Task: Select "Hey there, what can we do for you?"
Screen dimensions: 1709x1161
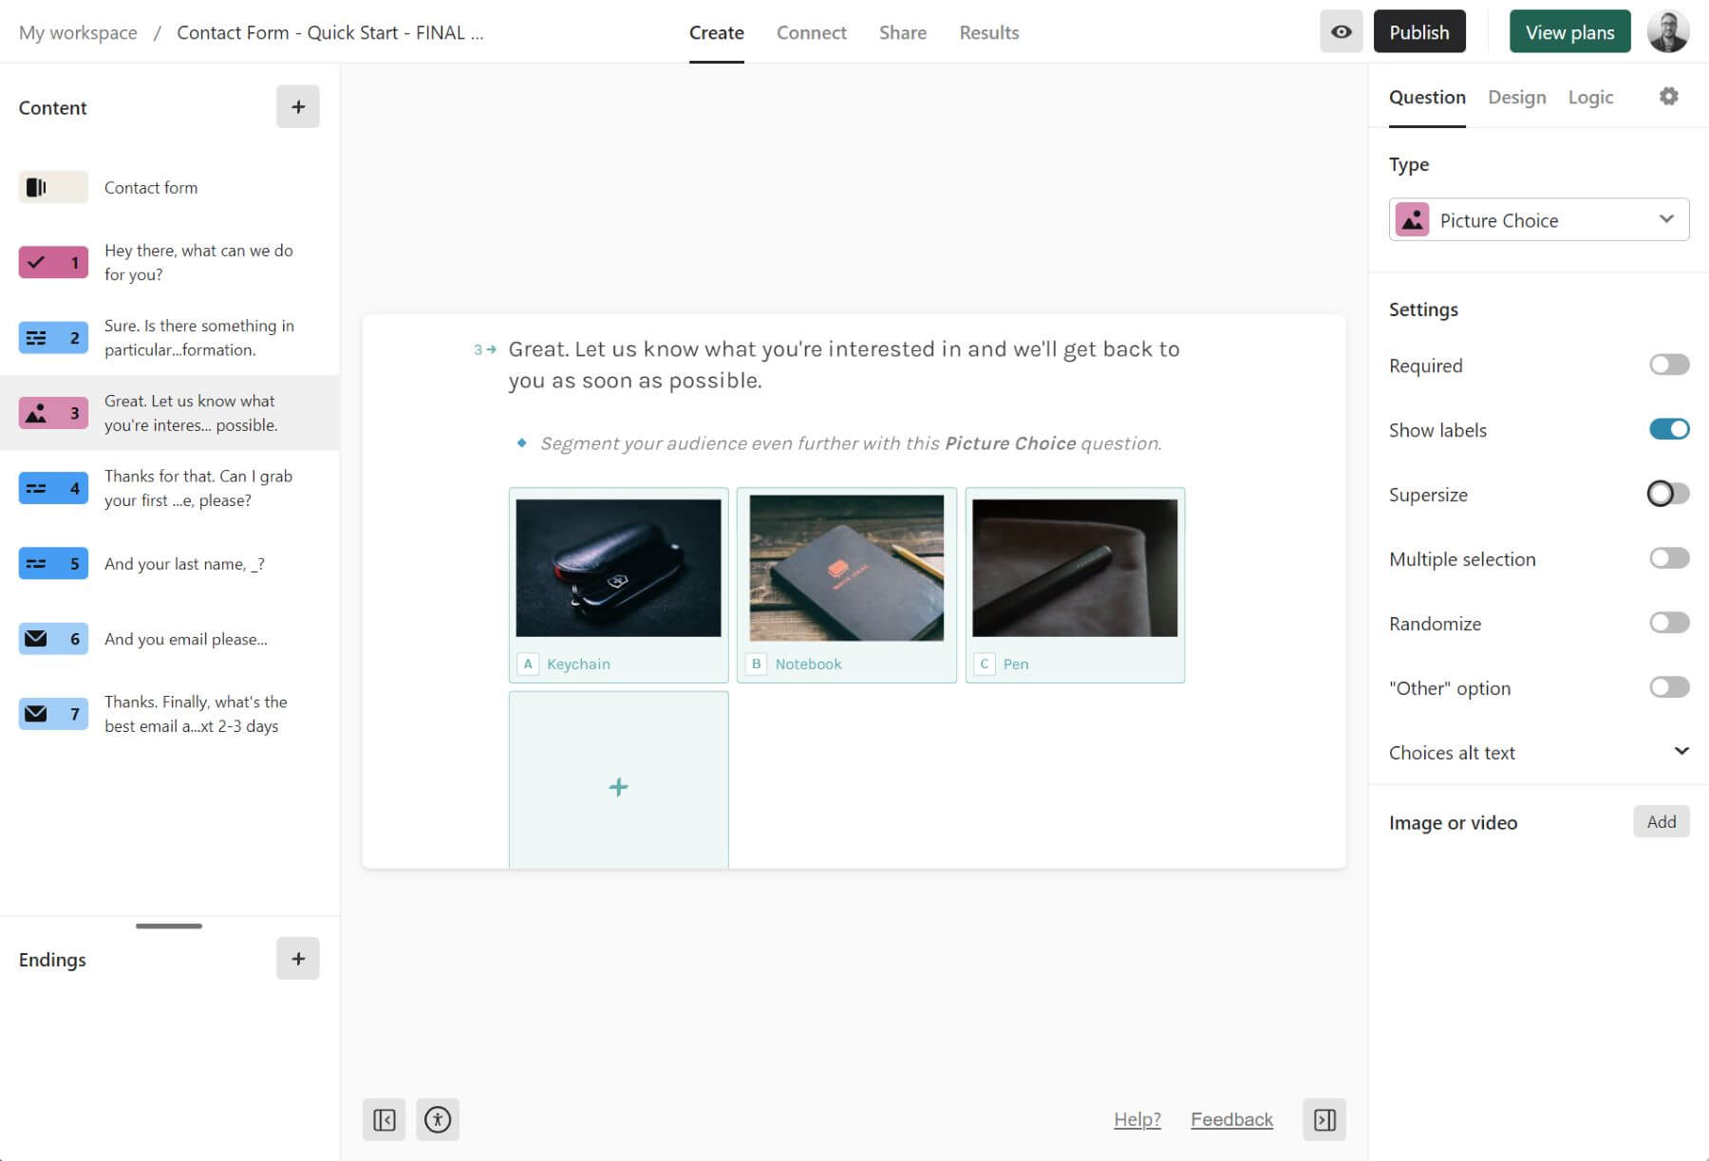Action: click(x=198, y=262)
